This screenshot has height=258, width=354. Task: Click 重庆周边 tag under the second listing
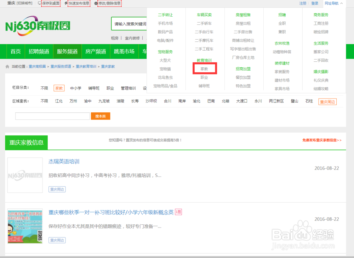57,240
